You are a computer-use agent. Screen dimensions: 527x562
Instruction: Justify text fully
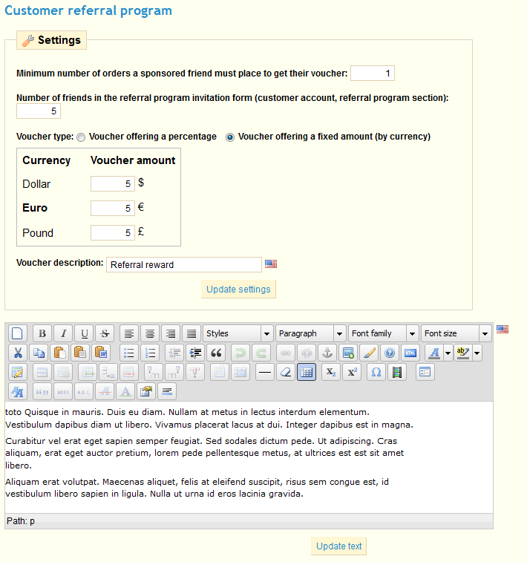(192, 333)
